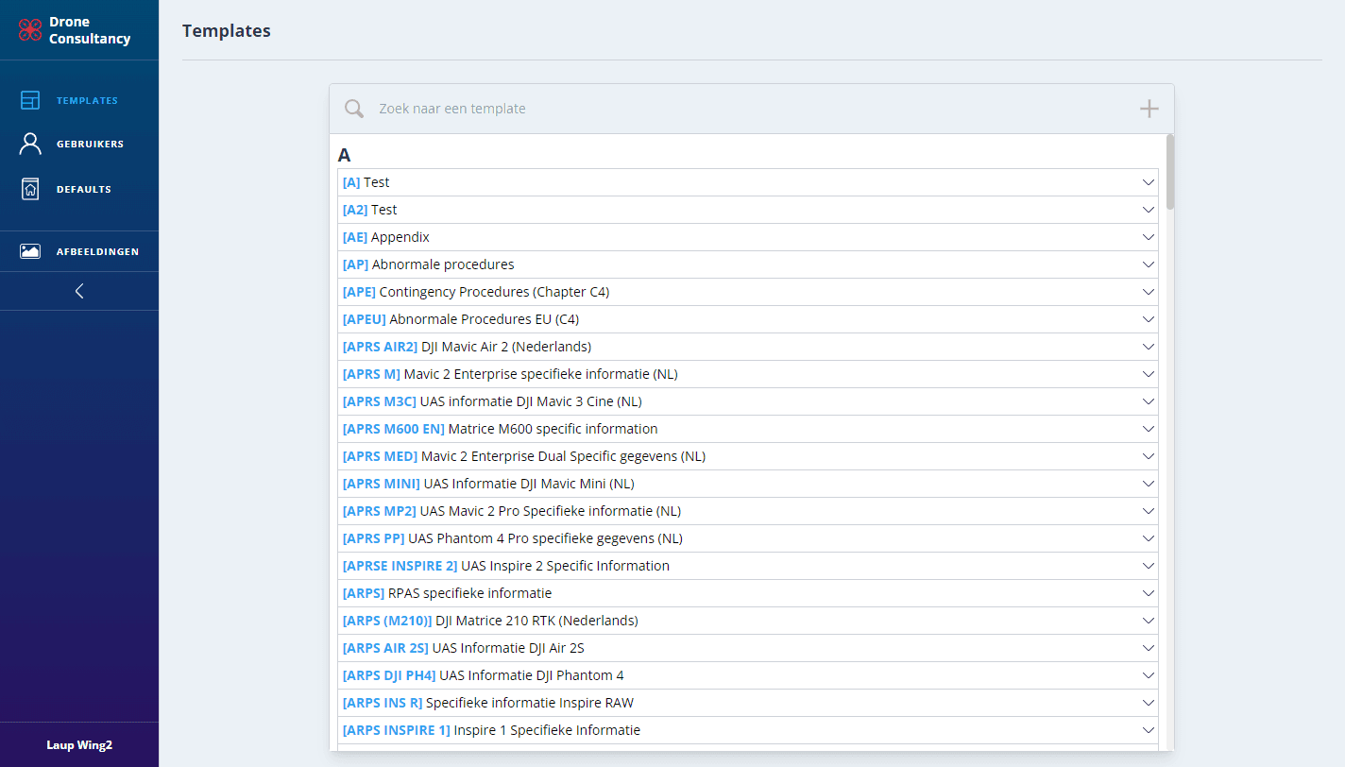
Task: Expand the [APRS MINI] DJI Mavic Mini row
Action: 1149,484
